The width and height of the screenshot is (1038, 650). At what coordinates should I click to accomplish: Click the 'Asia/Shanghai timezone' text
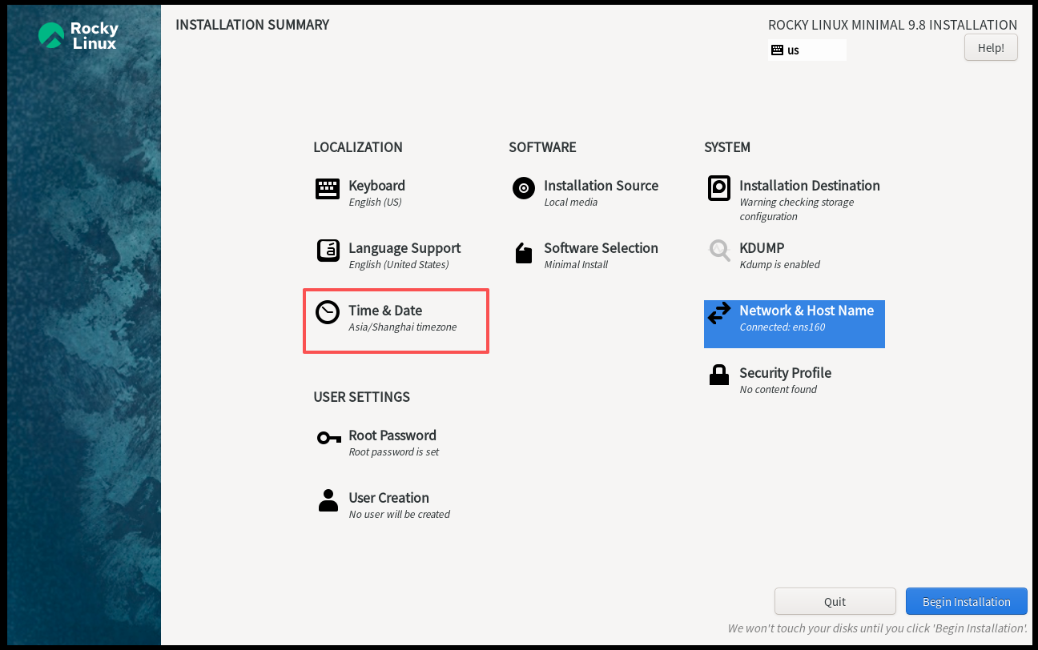coord(403,327)
